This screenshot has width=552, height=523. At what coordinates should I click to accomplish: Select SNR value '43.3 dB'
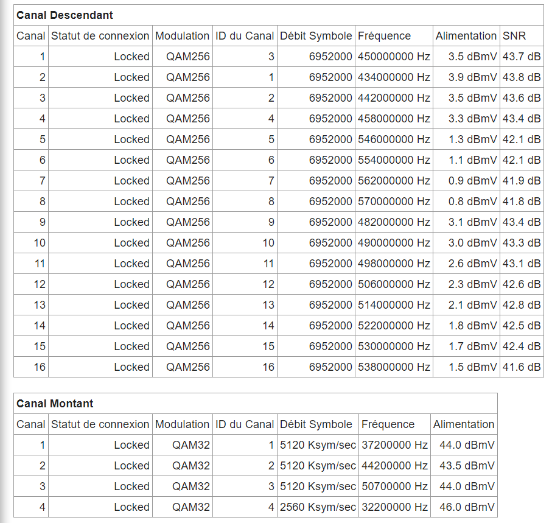522,243
